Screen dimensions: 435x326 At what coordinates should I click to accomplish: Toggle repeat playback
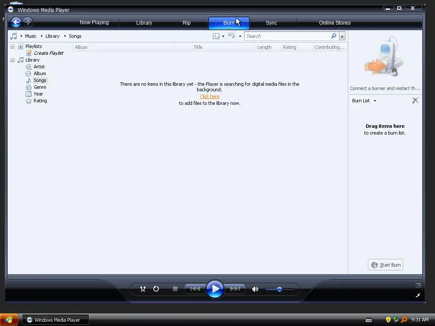[156, 289]
